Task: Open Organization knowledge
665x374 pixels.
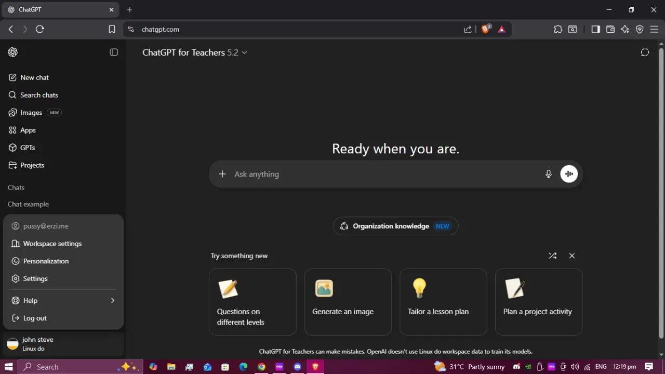Action: pyautogui.click(x=395, y=226)
